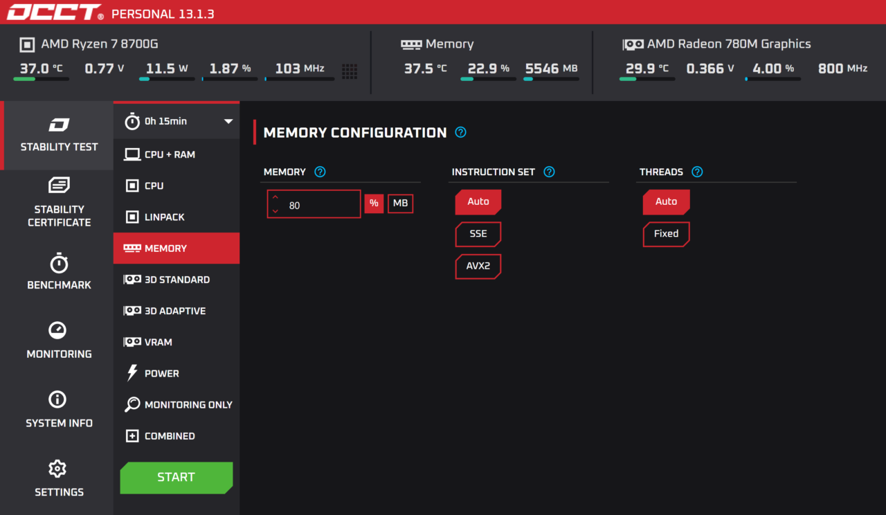This screenshot has width=886, height=515.
Task: Click the chip icon for CPU test
Action: [x=132, y=186]
